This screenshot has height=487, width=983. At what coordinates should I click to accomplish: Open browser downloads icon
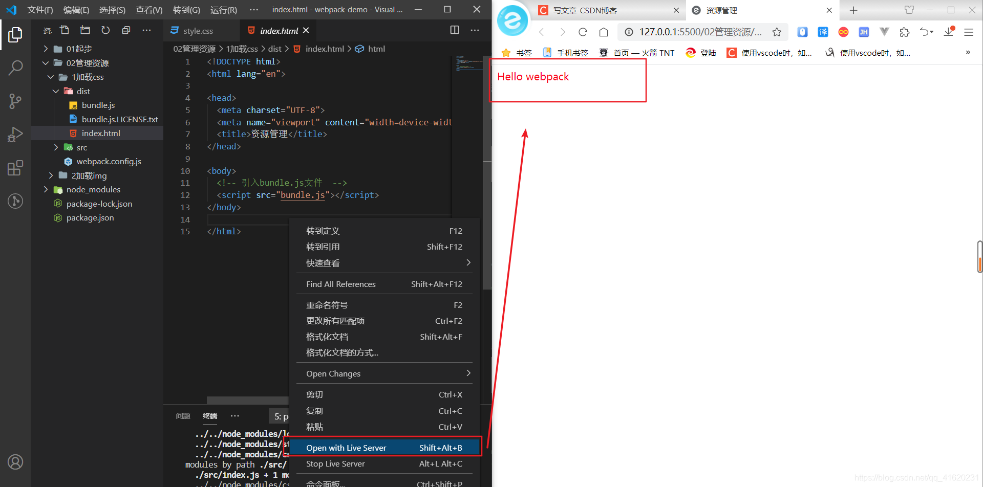pyautogui.click(x=949, y=32)
